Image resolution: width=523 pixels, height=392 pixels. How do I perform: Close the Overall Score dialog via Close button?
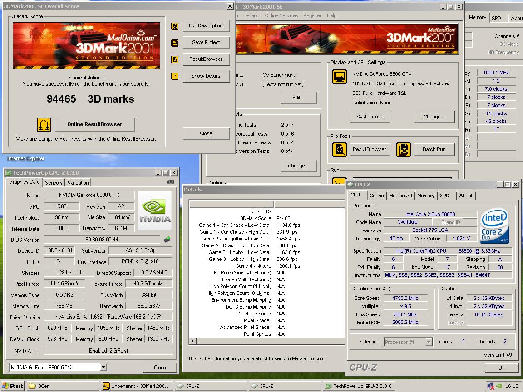tap(206, 133)
